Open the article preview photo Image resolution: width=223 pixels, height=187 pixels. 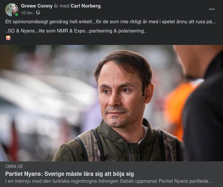point(111,103)
